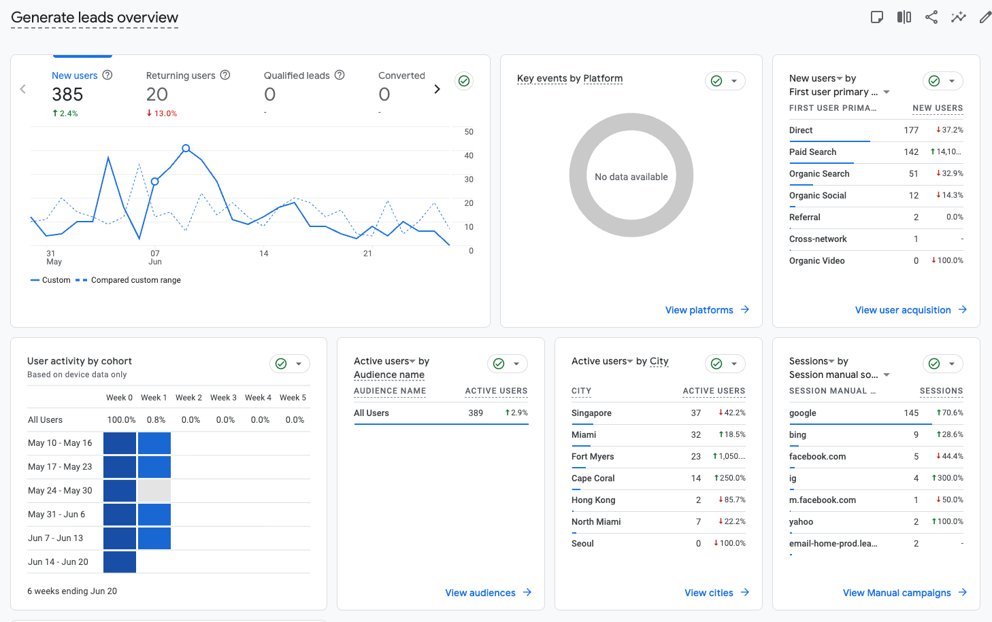The image size is (992, 622).
Task: Open the Insights sparkline icon
Action: click(x=959, y=17)
